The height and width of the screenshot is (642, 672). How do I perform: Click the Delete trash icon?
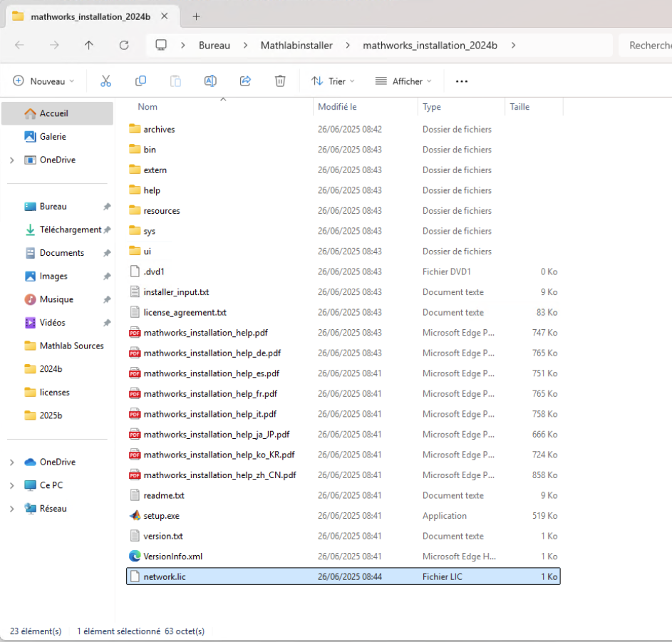(x=280, y=81)
